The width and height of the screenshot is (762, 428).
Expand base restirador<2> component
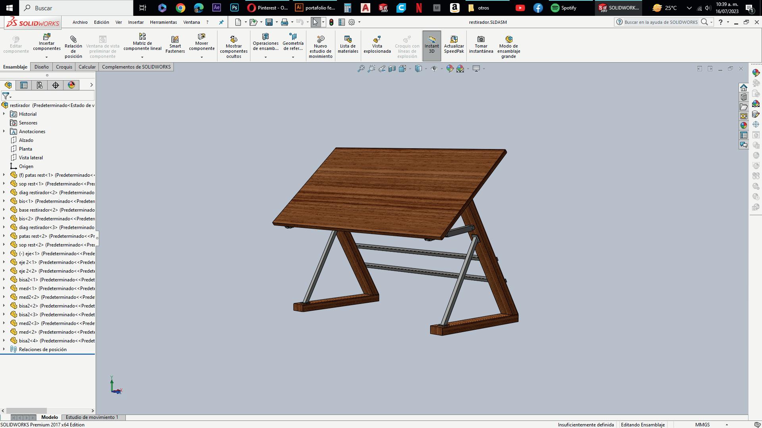click(x=4, y=210)
